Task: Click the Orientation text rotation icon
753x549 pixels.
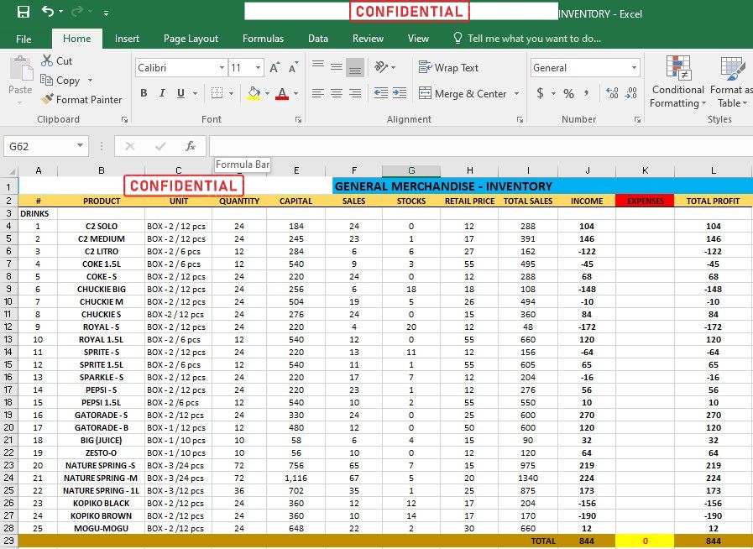Action: coord(381,67)
